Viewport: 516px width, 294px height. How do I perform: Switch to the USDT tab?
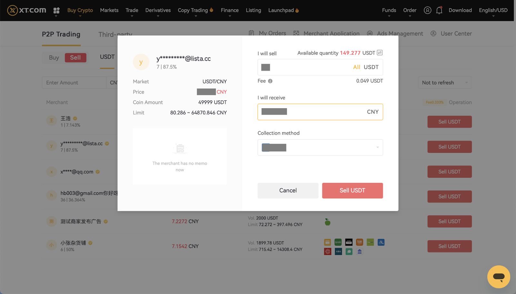(x=107, y=57)
